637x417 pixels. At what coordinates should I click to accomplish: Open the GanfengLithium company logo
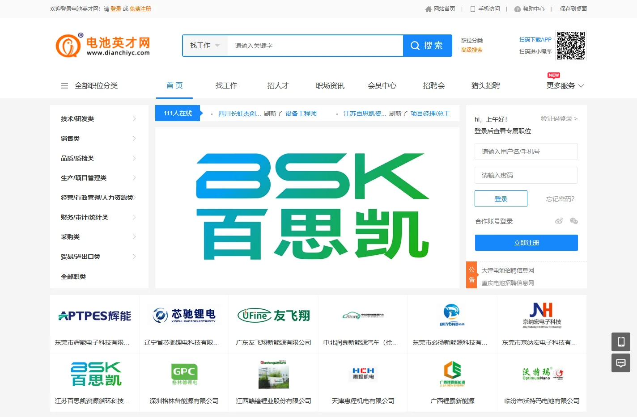pyautogui.click(x=273, y=375)
